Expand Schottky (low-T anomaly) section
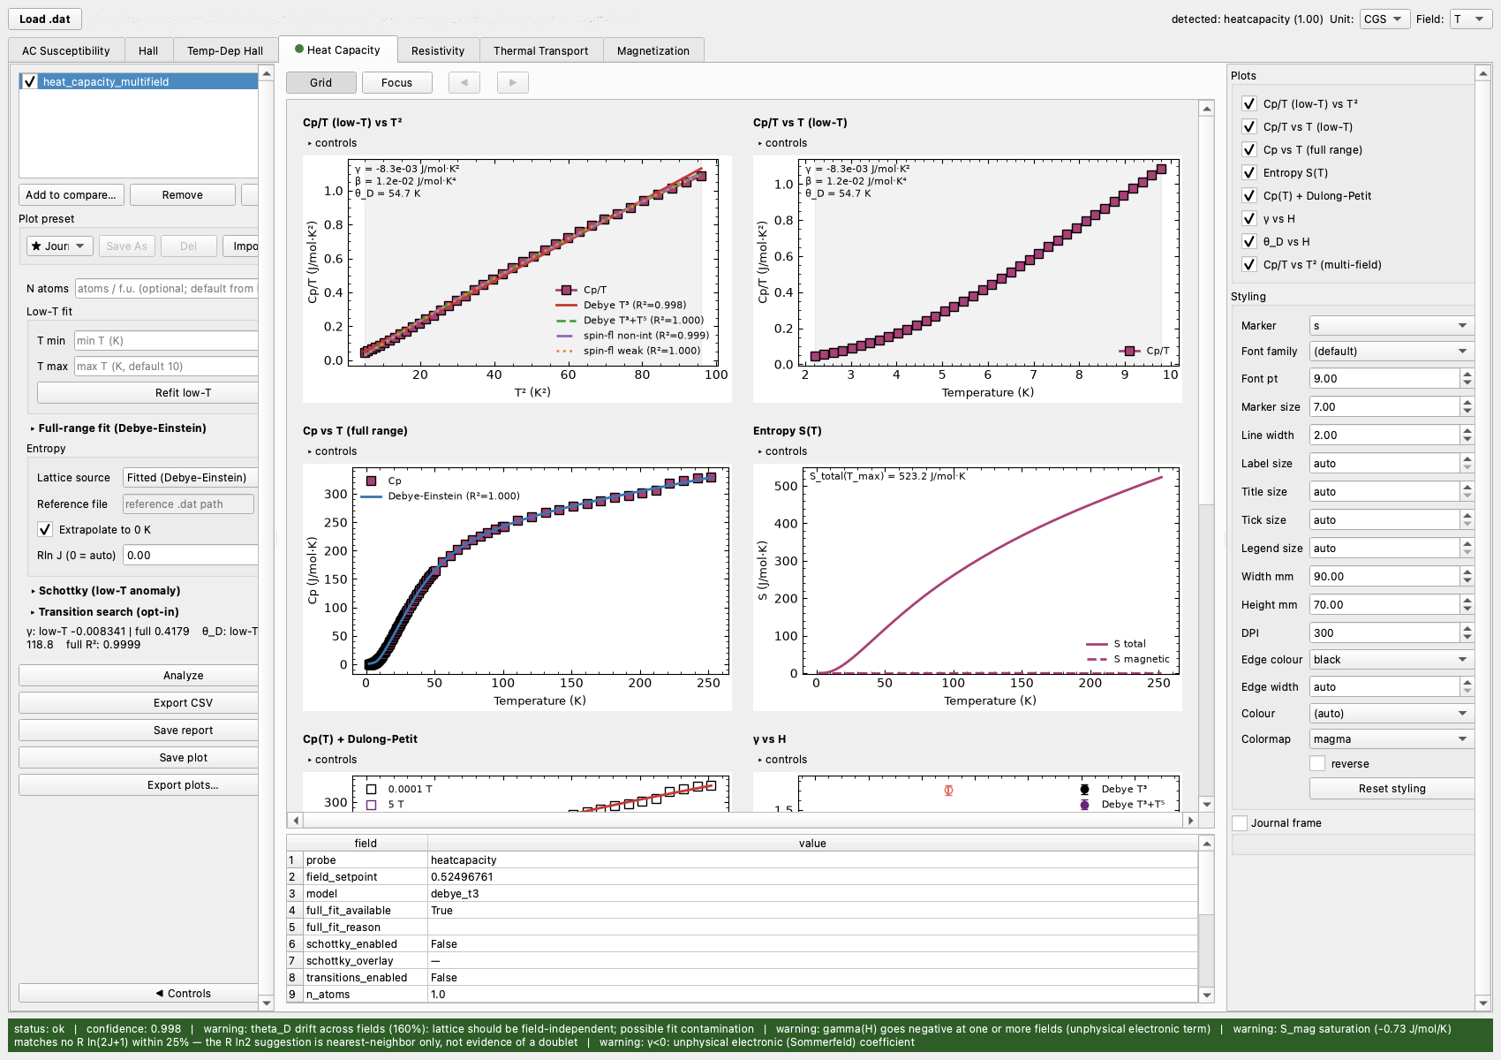The width and height of the screenshot is (1501, 1060). pyautogui.click(x=105, y=591)
